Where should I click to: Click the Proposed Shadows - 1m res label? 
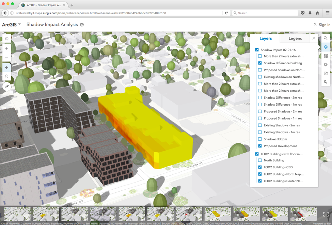(283, 118)
